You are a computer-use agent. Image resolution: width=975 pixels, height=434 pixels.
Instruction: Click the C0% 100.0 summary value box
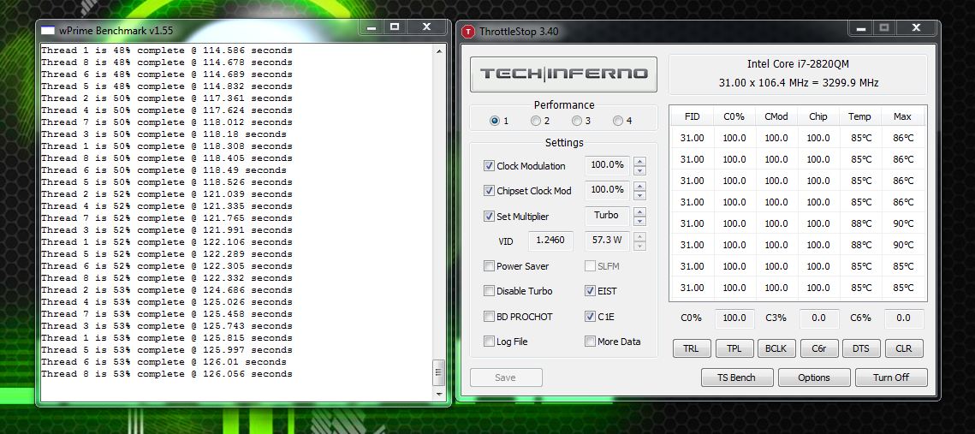click(734, 318)
